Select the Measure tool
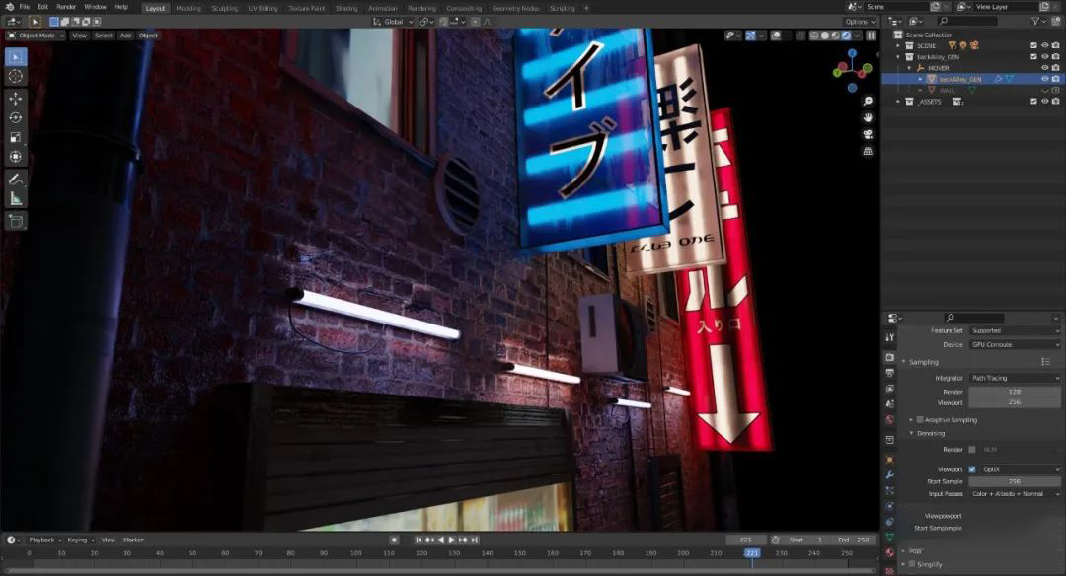Viewport: 1066px width, 576px height. (15, 197)
